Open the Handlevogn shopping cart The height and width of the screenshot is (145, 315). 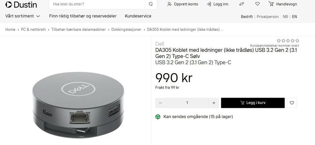(283, 4)
